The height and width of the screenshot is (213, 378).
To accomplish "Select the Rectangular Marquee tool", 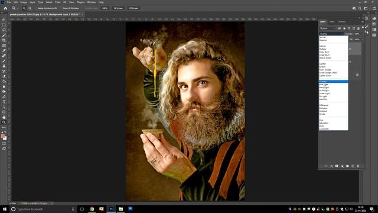I will coord(4,25).
